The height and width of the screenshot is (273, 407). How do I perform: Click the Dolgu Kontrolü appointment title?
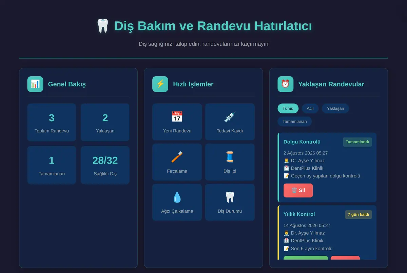point(302,142)
